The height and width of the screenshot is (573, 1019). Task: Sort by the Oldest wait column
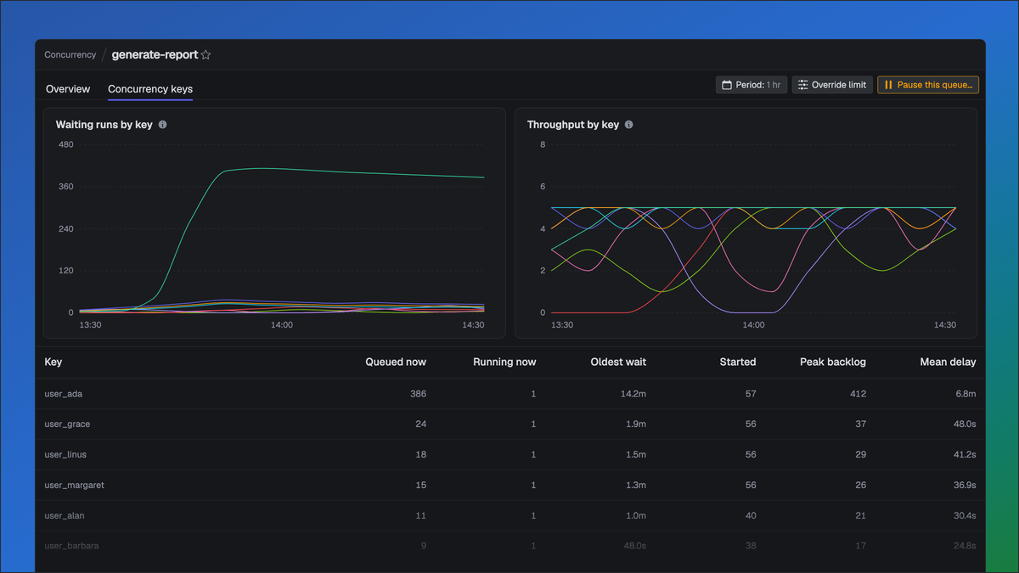618,362
